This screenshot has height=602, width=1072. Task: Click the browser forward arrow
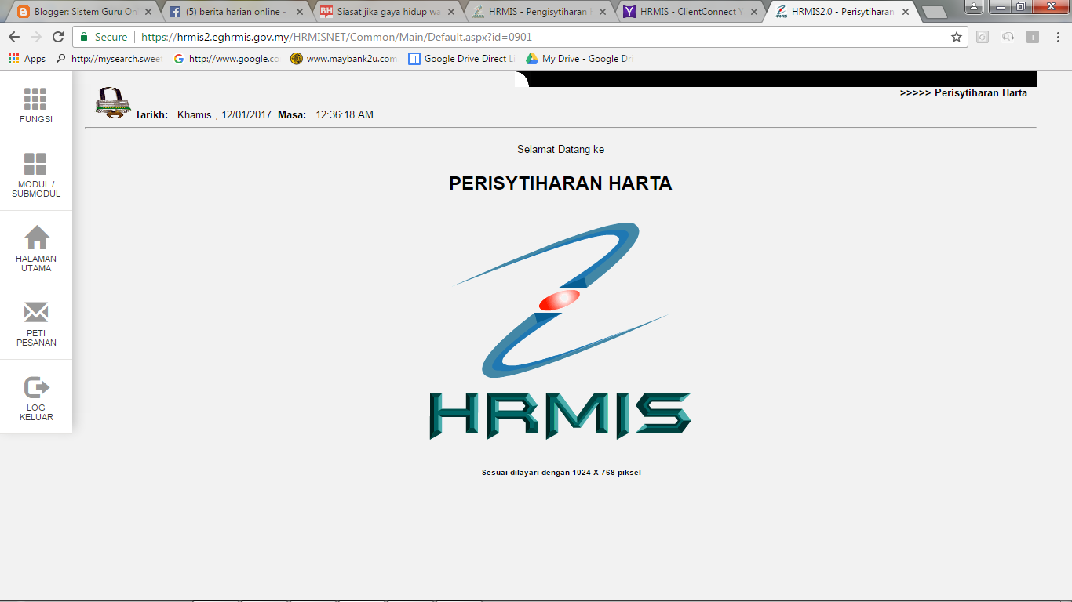36,37
